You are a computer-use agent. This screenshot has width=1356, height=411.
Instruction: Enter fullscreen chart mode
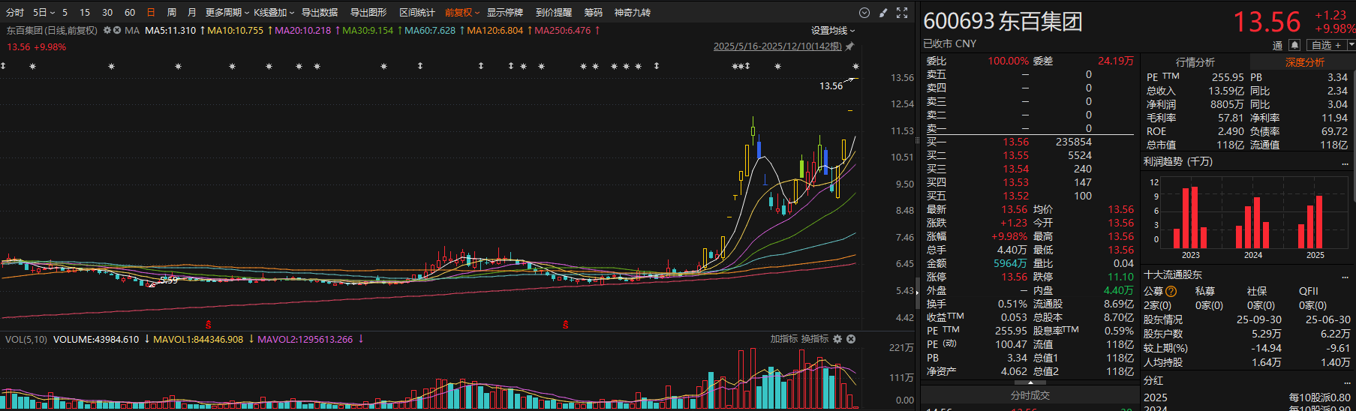902,13
